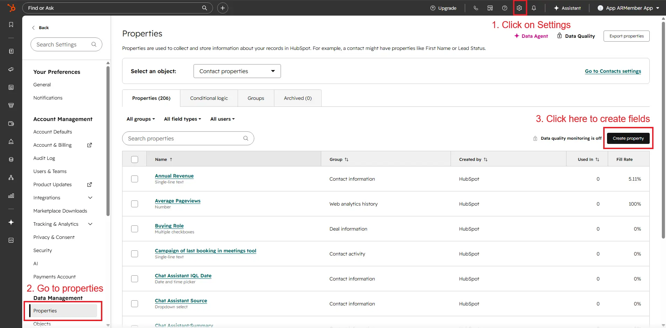The width and height of the screenshot is (666, 328).
Task: Click the Search properties input field
Action: 188,138
